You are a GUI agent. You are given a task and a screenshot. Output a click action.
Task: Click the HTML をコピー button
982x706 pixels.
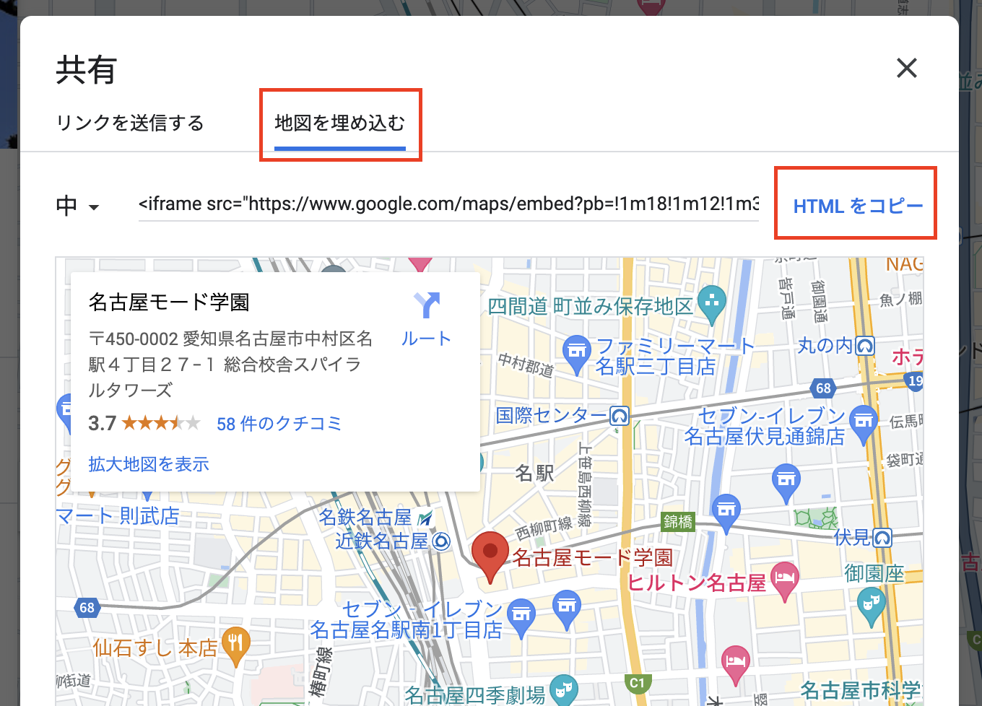857,206
